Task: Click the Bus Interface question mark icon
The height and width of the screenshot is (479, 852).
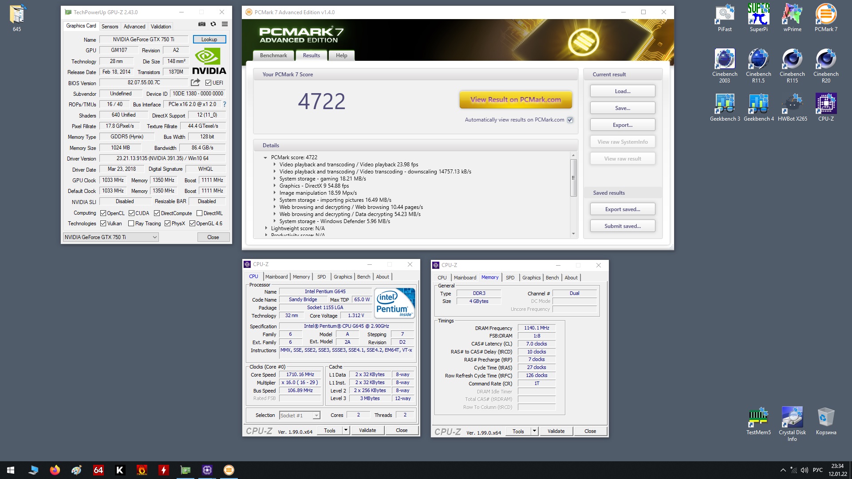Action: [x=224, y=104]
